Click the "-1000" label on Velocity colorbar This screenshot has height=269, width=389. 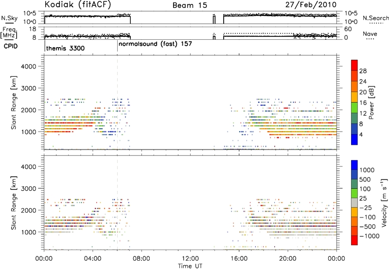tap(369, 236)
